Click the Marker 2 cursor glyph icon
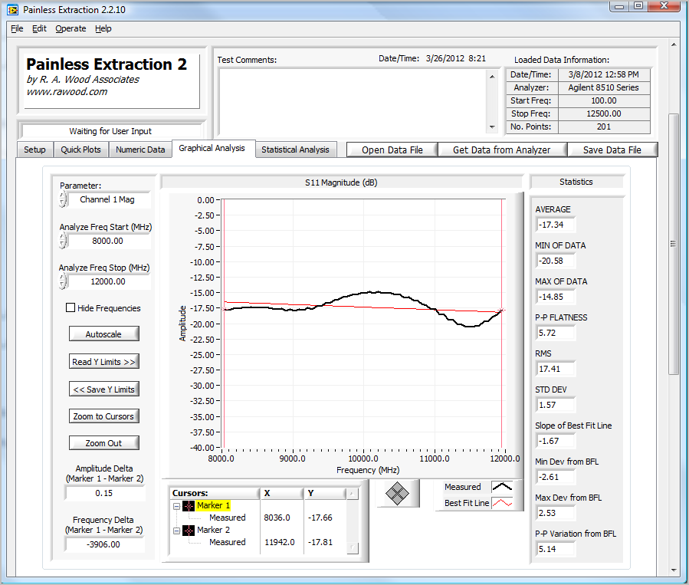Screen dimensions: 689x585 [189, 531]
